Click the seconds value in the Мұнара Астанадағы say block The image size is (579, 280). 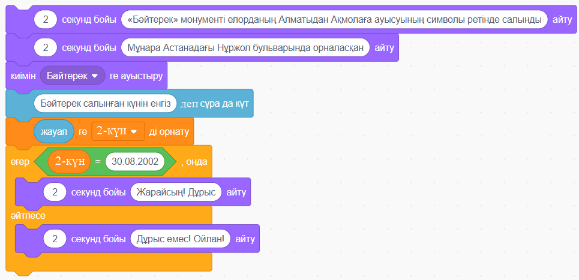(x=46, y=47)
